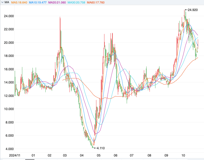Click the MA20 purple legend entry

(56, 2)
